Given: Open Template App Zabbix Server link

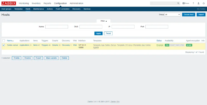Looking at the screenshot, I should click(105, 45).
